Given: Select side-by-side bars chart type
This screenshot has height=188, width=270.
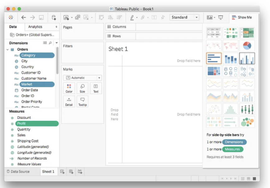Looking at the screenshot, I should (x=247, y=59).
